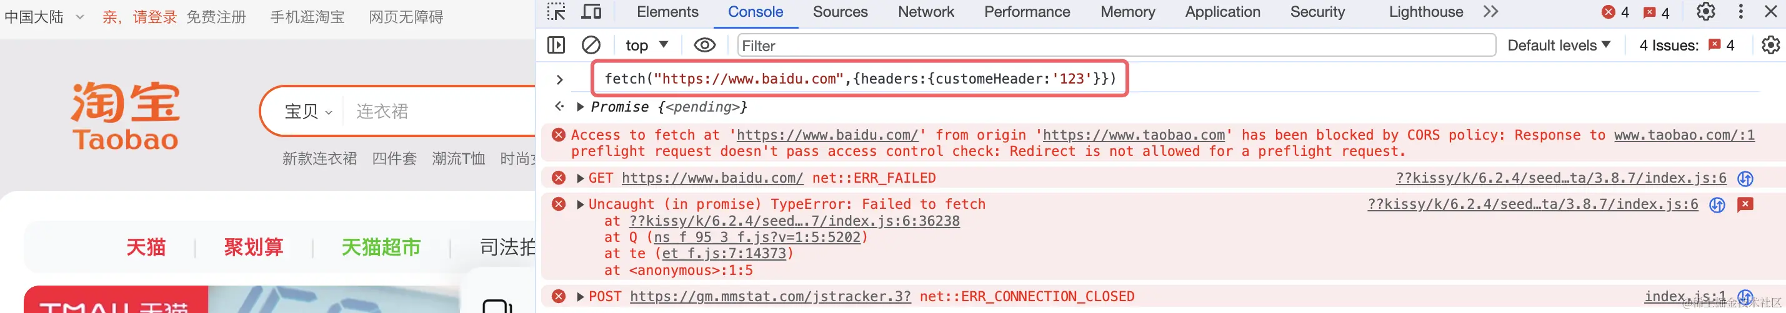Switch to the Network tab
1786x313 pixels.
coord(925,12)
